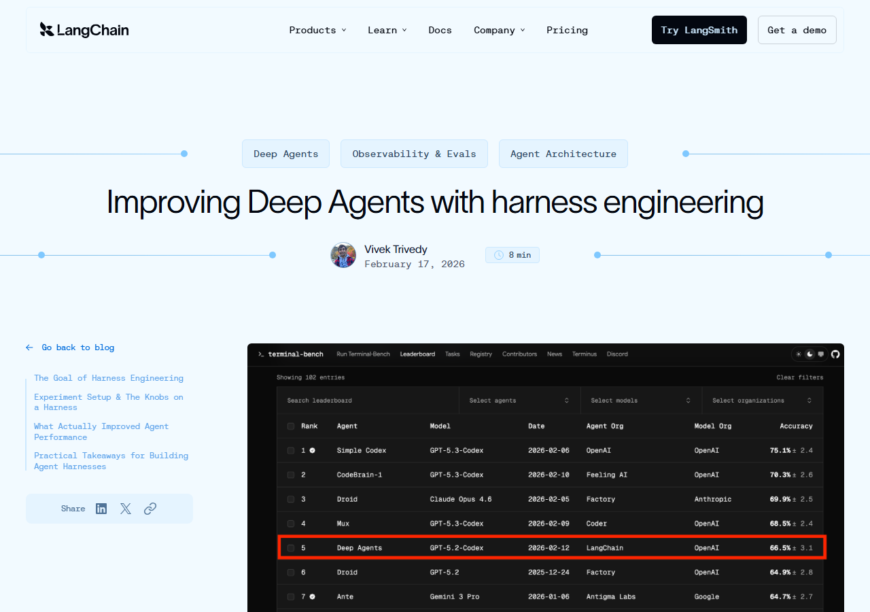Tick the checkbox for Droid GPT-5.2 row
870x612 pixels.
(291, 573)
